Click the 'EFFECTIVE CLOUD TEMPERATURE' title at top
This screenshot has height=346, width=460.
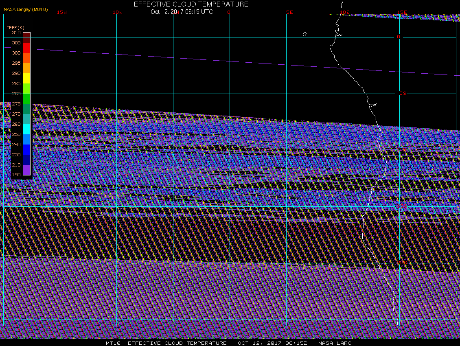click(x=191, y=4)
